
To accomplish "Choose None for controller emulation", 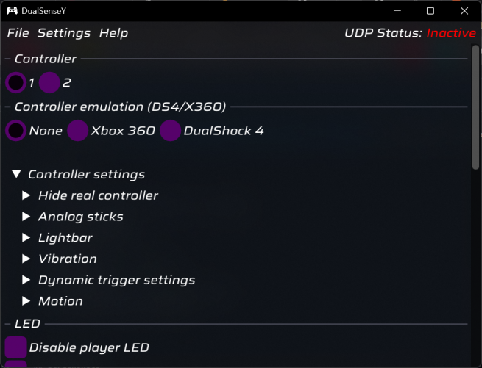I will pyautogui.click(x=15, y=131).
